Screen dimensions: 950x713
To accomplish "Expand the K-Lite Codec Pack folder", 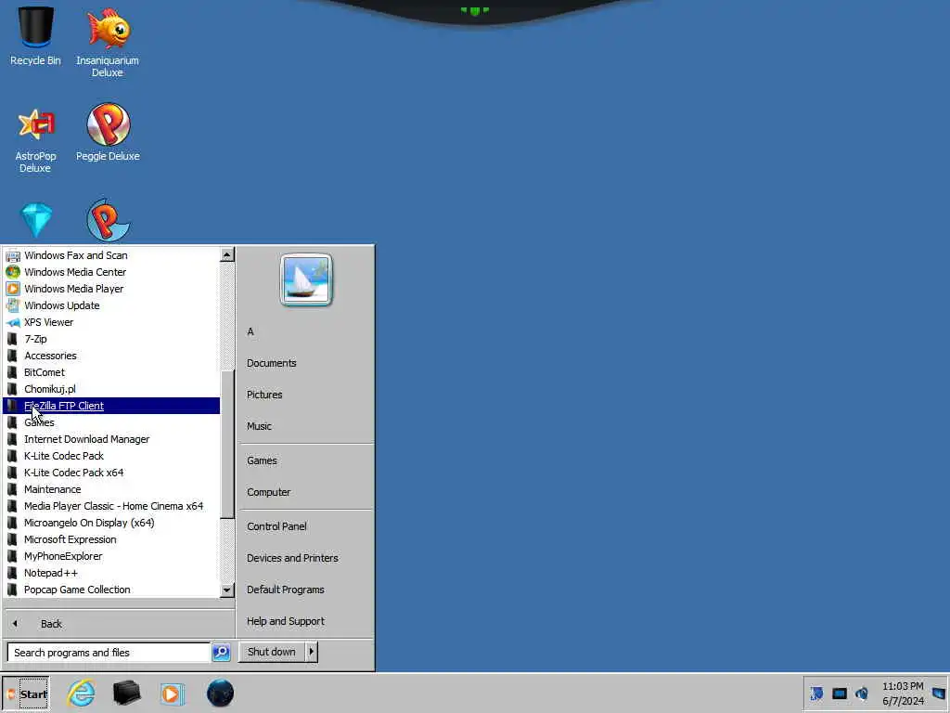I will (x=111, y=456).
